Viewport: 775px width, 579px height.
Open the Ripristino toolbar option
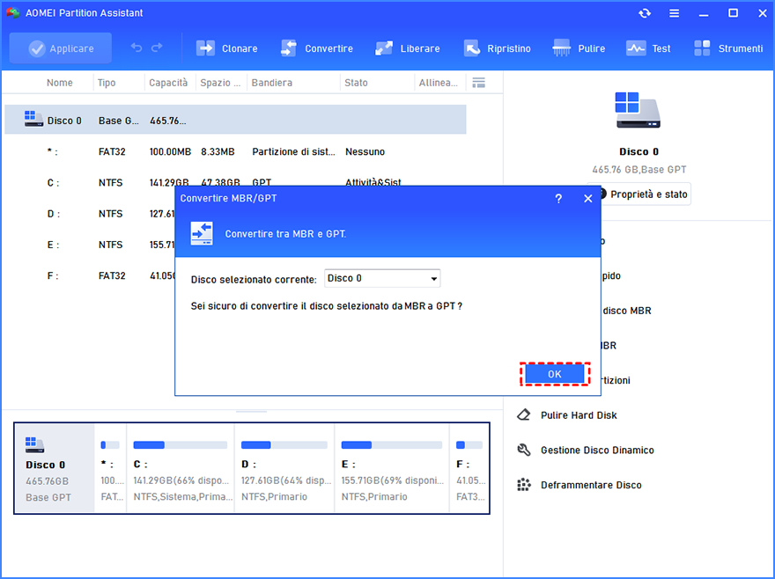(x=498, y=48)
